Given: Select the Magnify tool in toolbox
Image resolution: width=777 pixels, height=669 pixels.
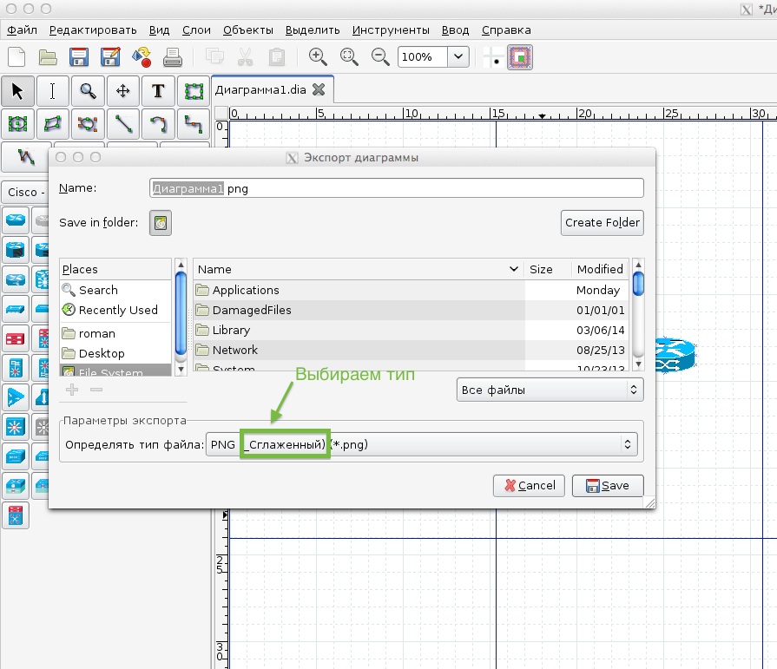Looking at the screenshot, I should pyautogui.click(x=88, y=91).
